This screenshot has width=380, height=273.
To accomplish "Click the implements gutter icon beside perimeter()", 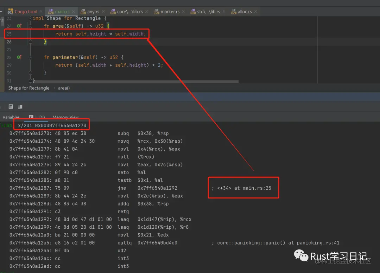I will click(x=19, y=57).
